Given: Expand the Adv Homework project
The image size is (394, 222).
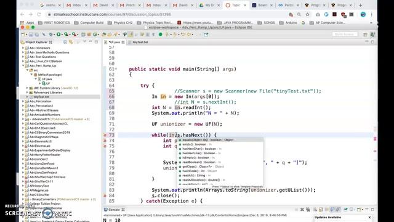Looking at the screenshot, I should tap(23, 48).
